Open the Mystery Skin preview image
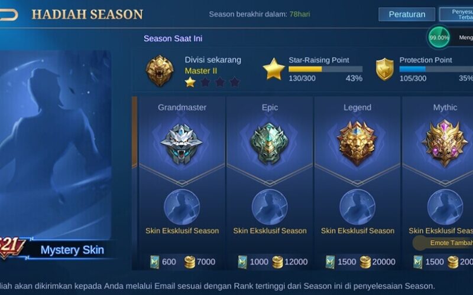The width and height of the screenshot is (473, 295). [x=55, y=145]
